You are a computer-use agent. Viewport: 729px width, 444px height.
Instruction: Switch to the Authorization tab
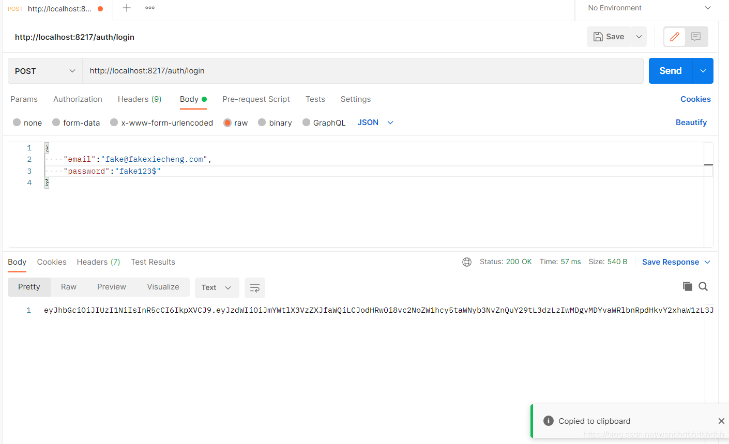tap(78, 99)
